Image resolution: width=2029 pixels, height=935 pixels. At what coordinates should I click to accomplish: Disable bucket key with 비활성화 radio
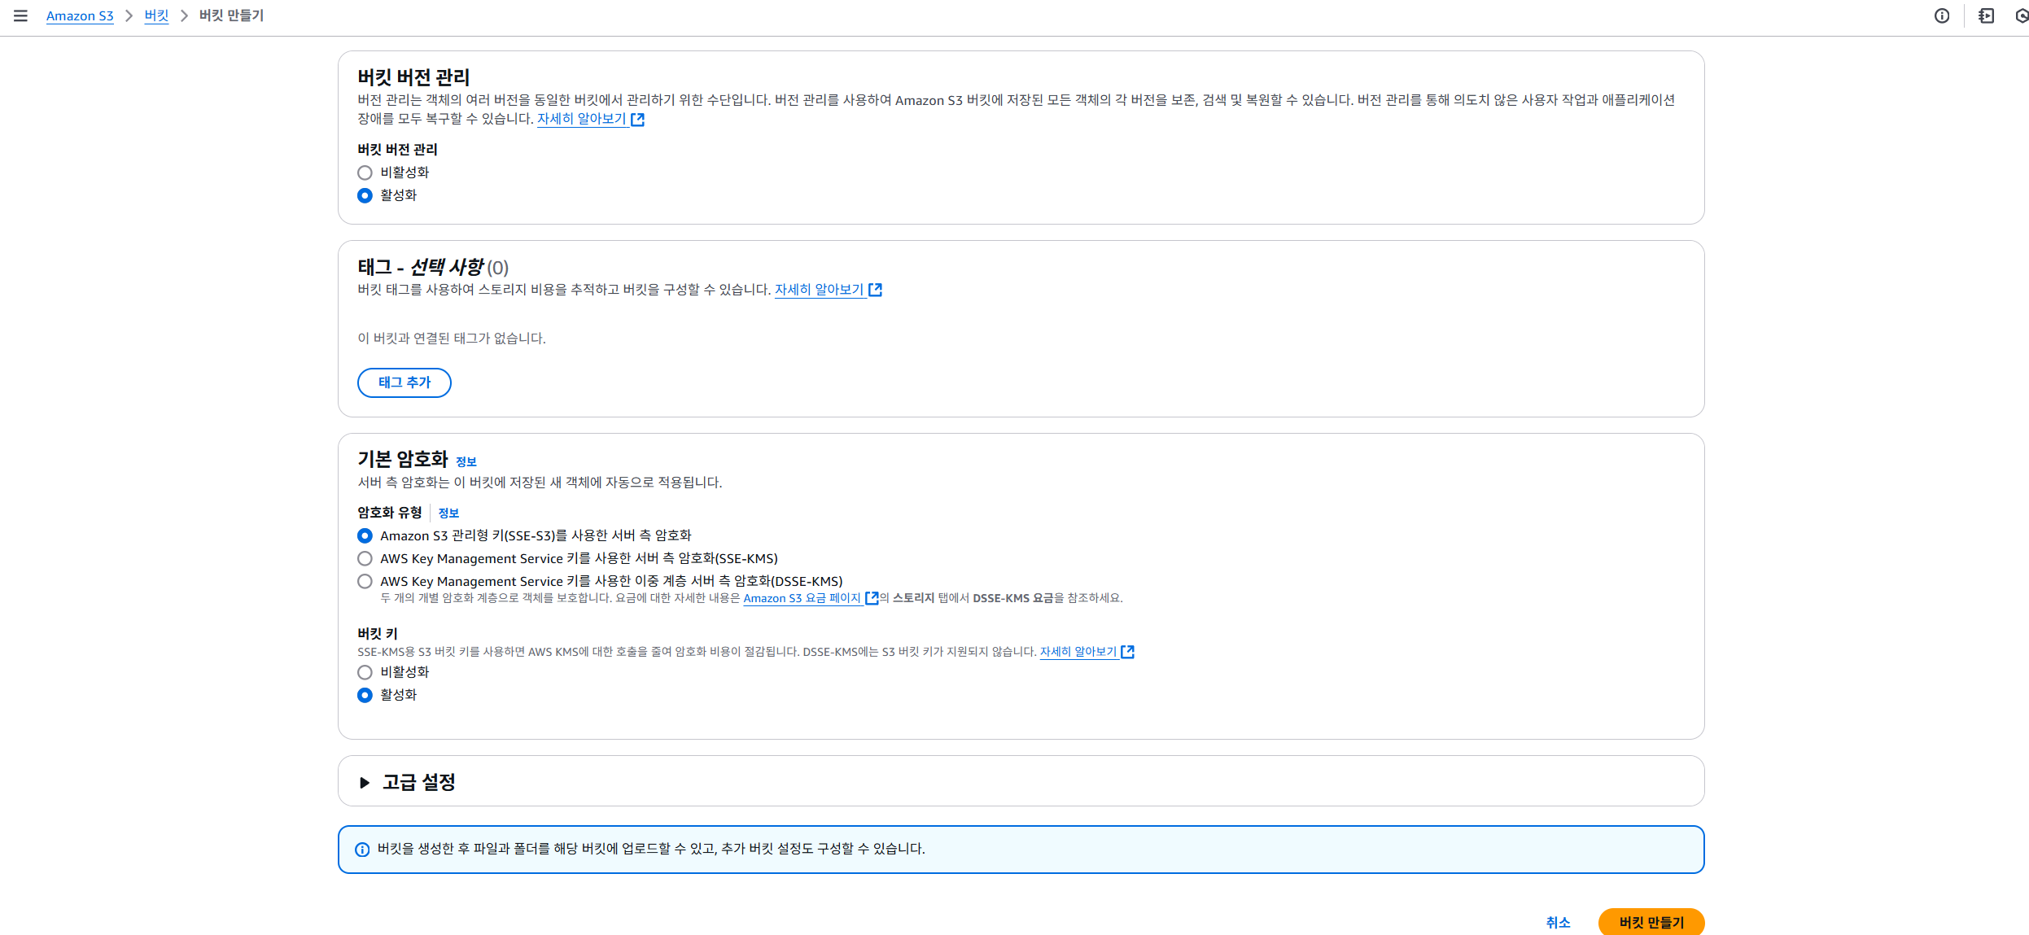click(365, 672)
